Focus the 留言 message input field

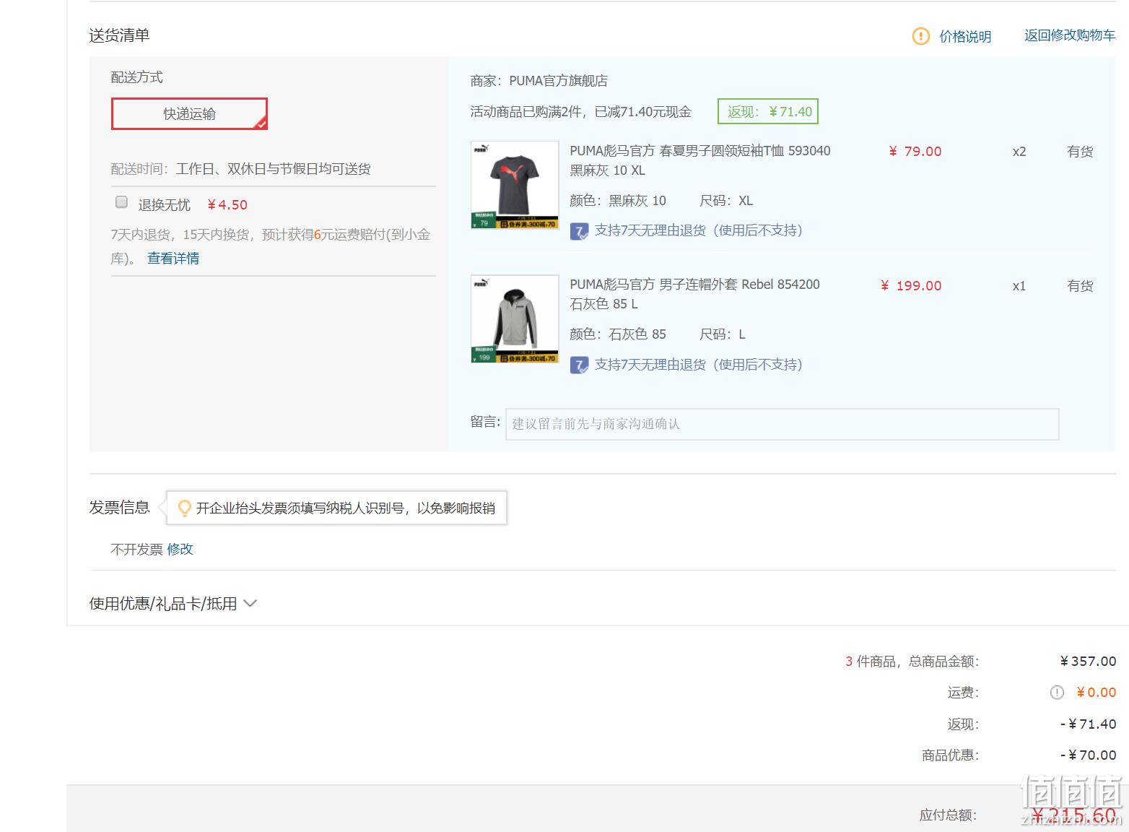(x=782, y=424)
